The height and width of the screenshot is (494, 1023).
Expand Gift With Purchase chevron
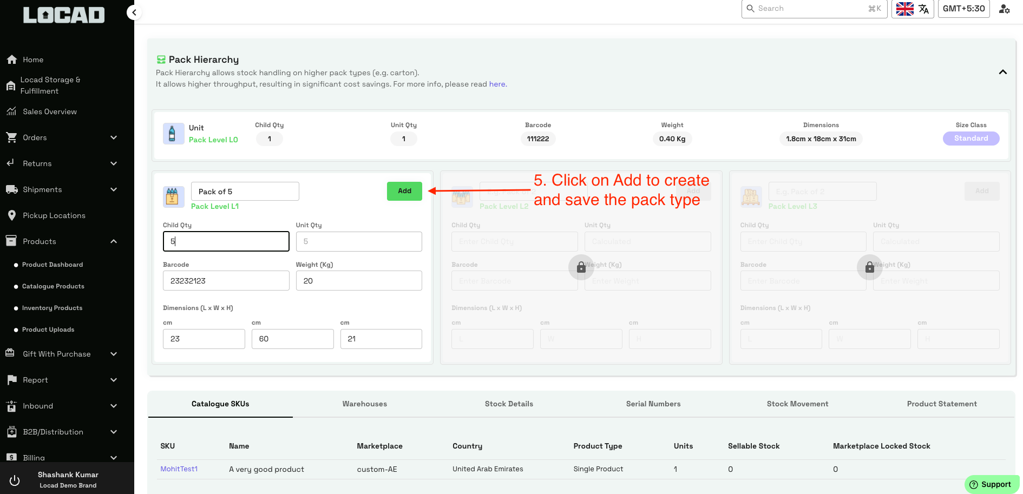[114, 354]
